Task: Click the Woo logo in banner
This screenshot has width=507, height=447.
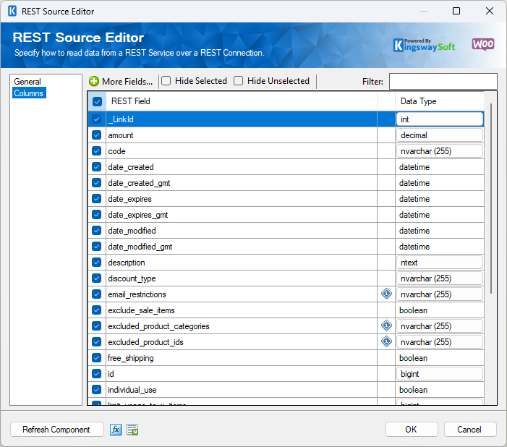Action: (483, 44)
